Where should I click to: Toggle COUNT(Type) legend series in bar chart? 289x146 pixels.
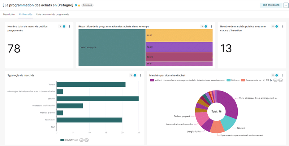pos(69,140)
